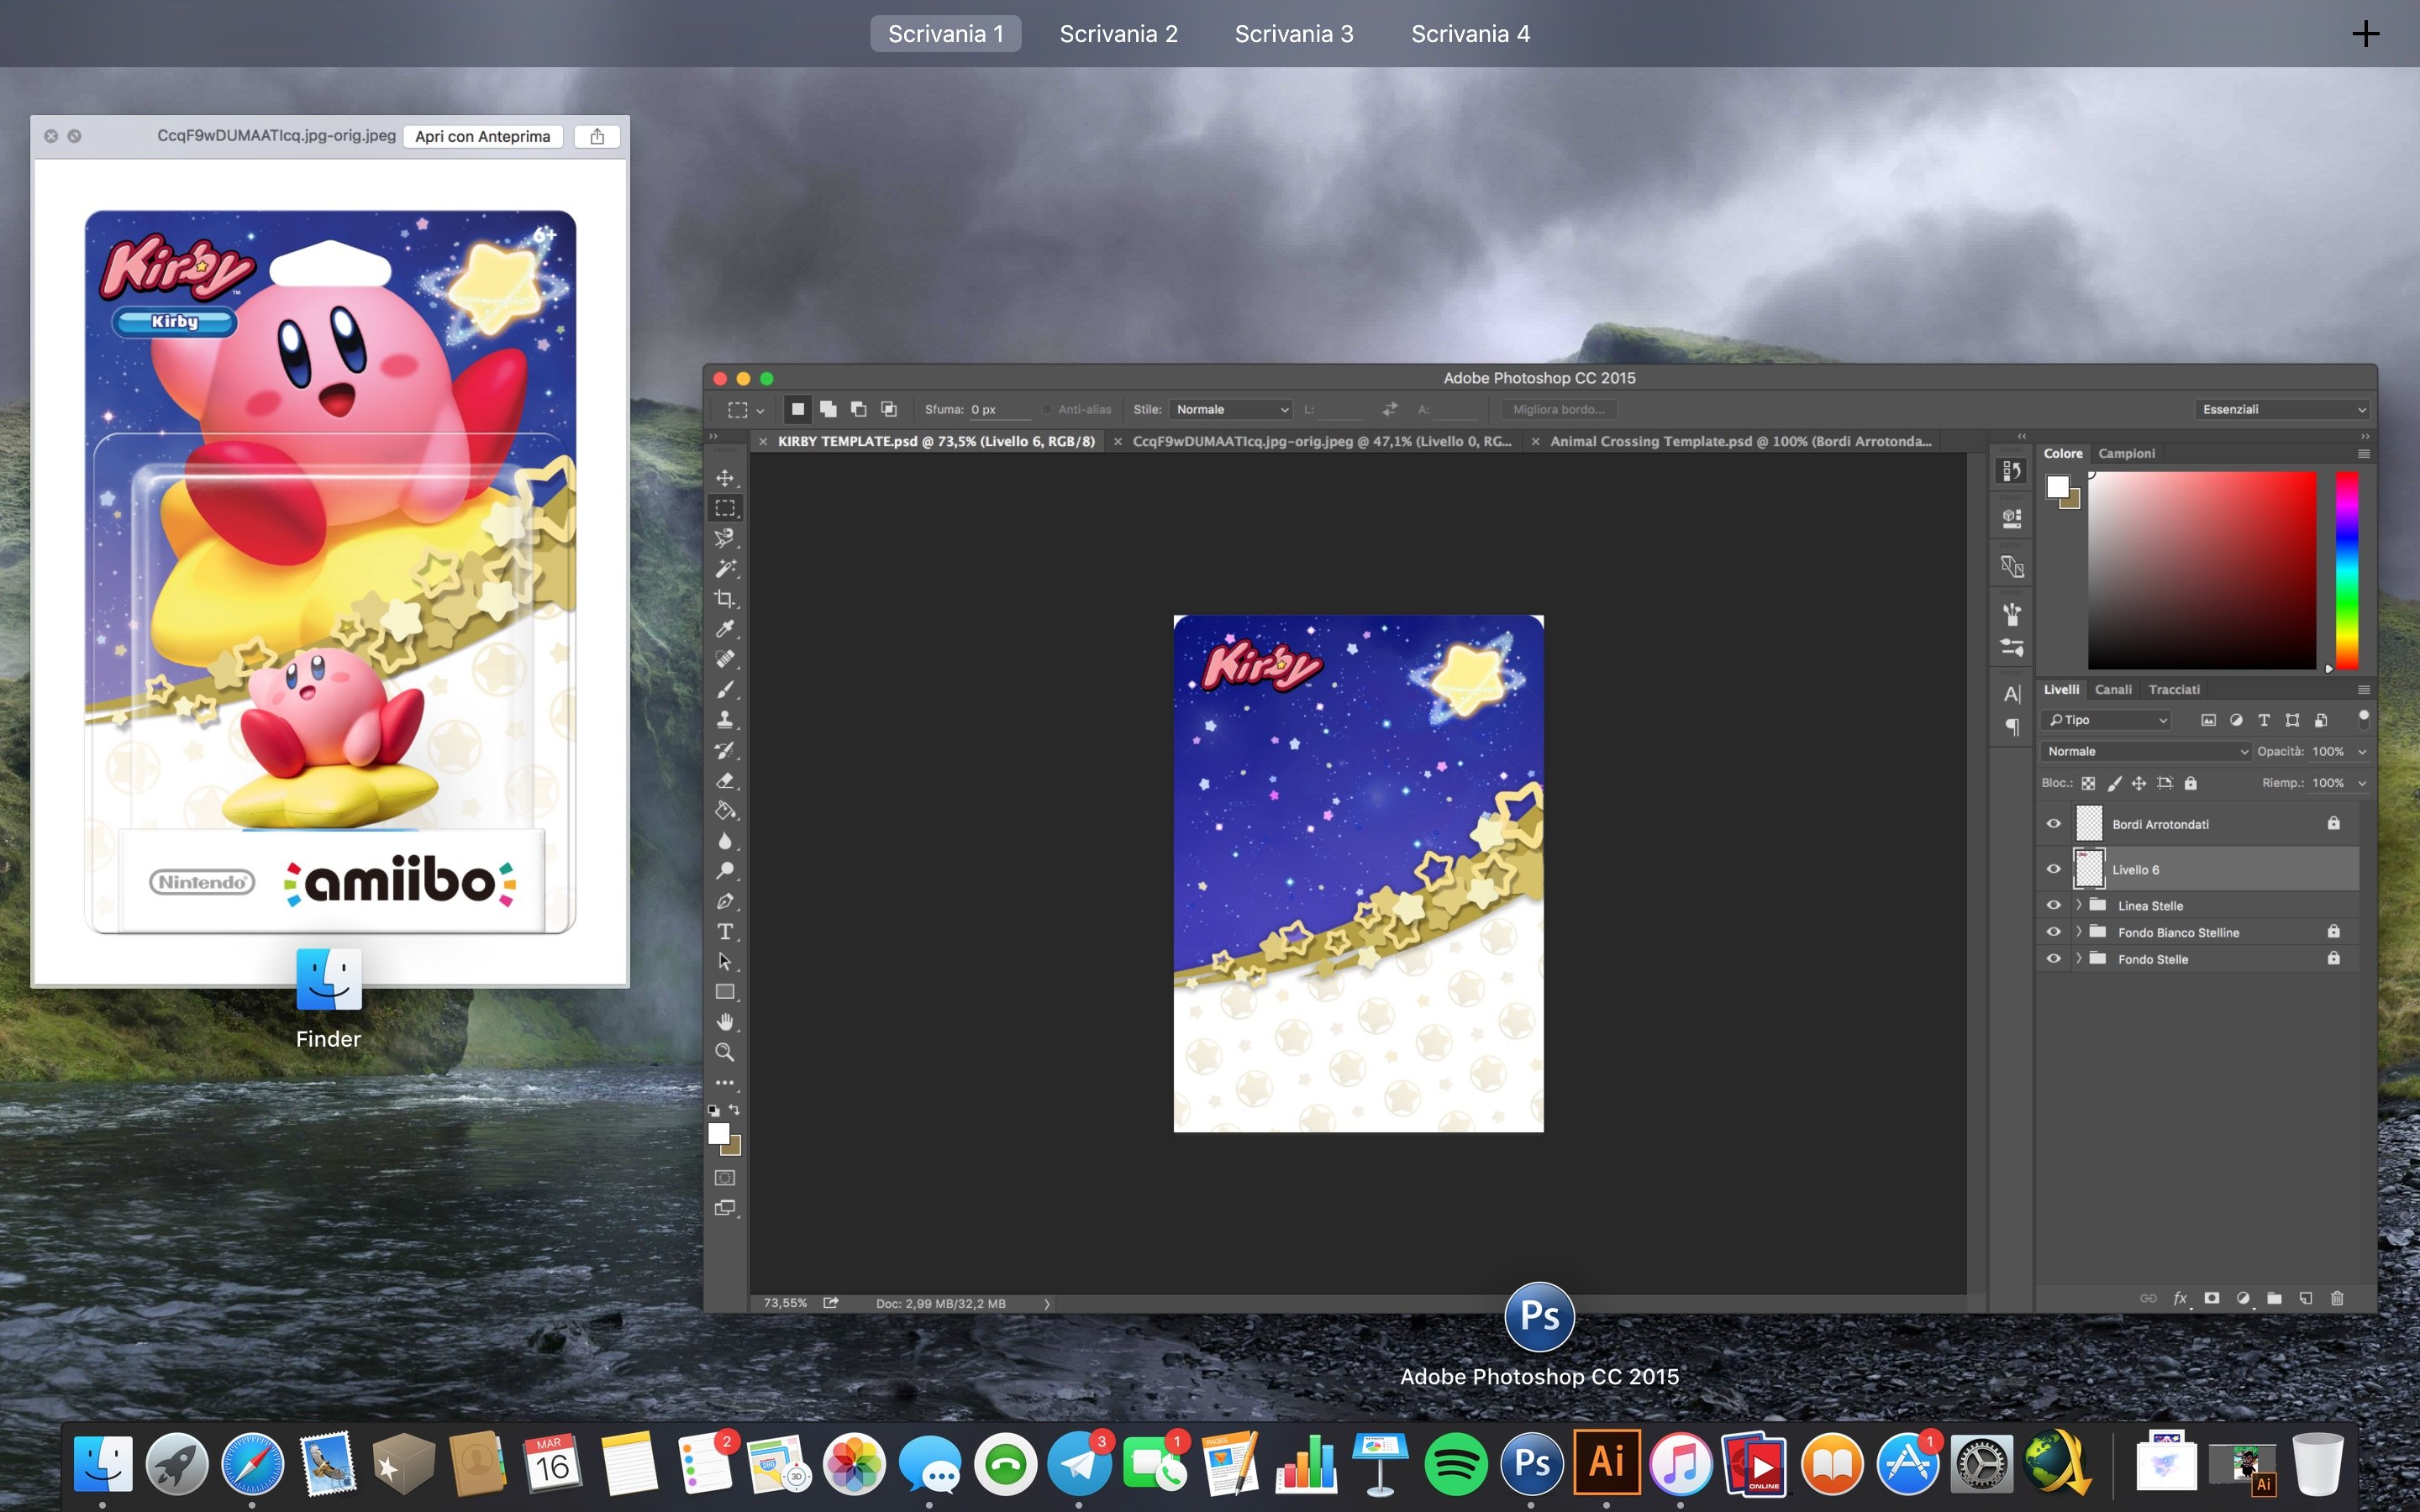2420x1512 pixels.
Task: Click the Subtract from selection icon
Action: click(x=858, y=409)
